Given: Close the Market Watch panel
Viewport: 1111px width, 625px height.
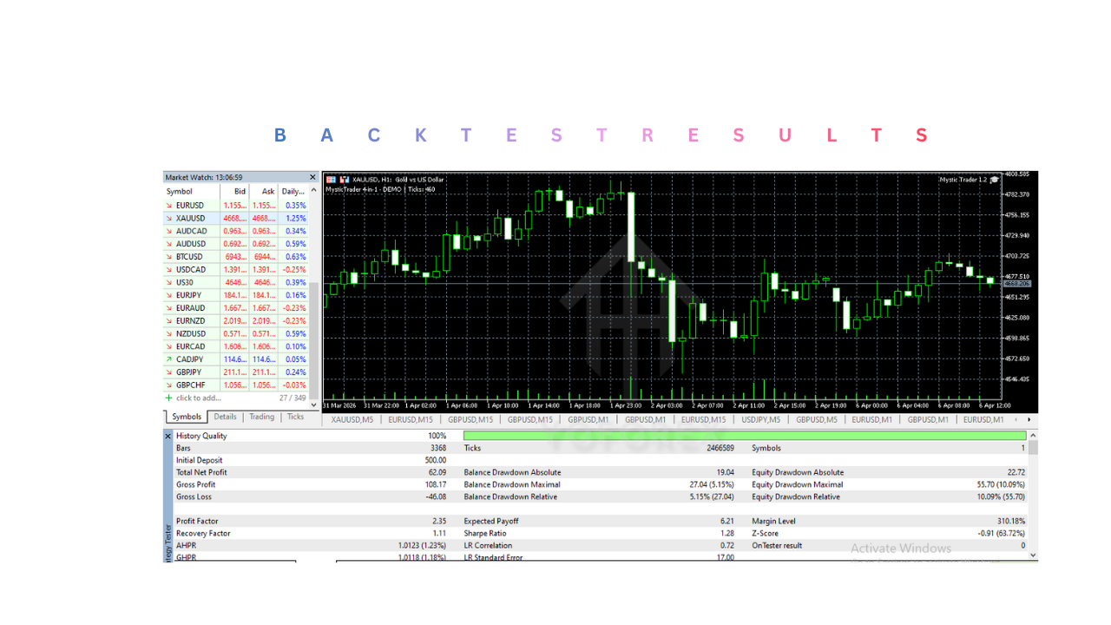Looking at the screenshot, I should pos(312,177).
